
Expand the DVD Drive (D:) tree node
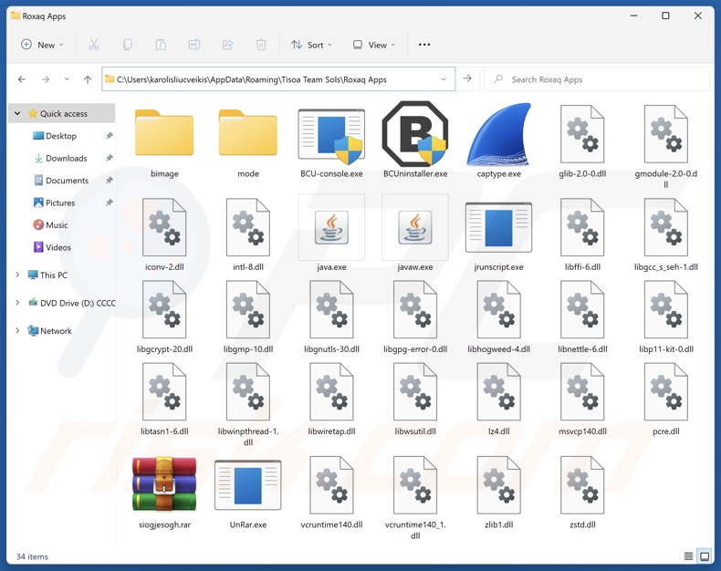[17, 303]
